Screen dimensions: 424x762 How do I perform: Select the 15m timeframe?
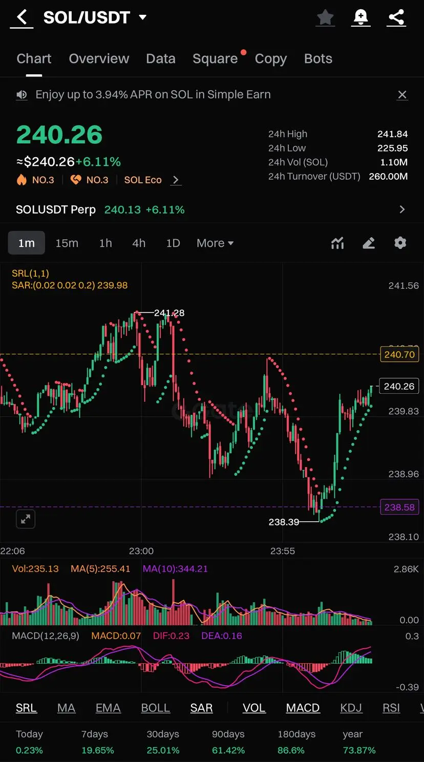67,243
